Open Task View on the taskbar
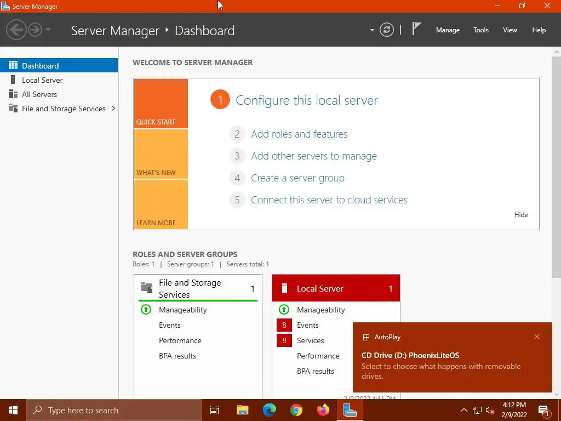 215,410
